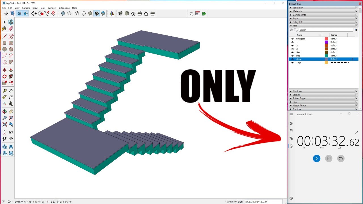Activate the Line pencil tool
The width and height of the screenshot is (363, 204).
(x=5, y=37)
